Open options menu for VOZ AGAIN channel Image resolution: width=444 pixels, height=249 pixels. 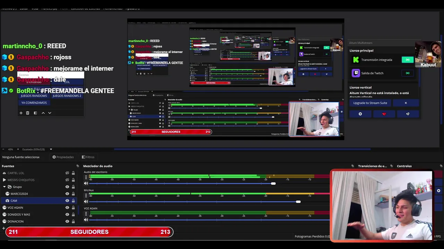(86, 214)
